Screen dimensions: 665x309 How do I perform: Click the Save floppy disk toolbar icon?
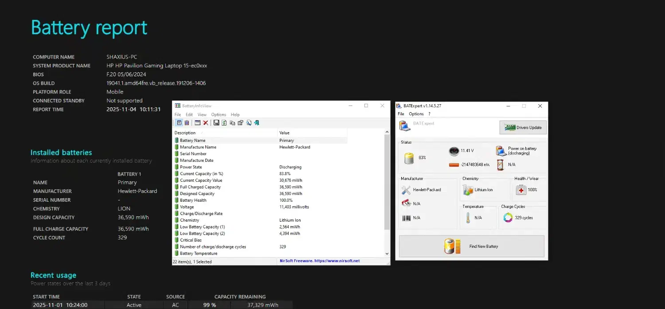216,123
